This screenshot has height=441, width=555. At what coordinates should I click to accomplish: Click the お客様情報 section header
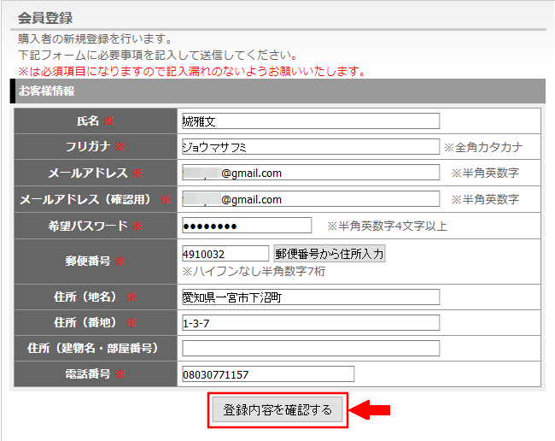[46, 91]
